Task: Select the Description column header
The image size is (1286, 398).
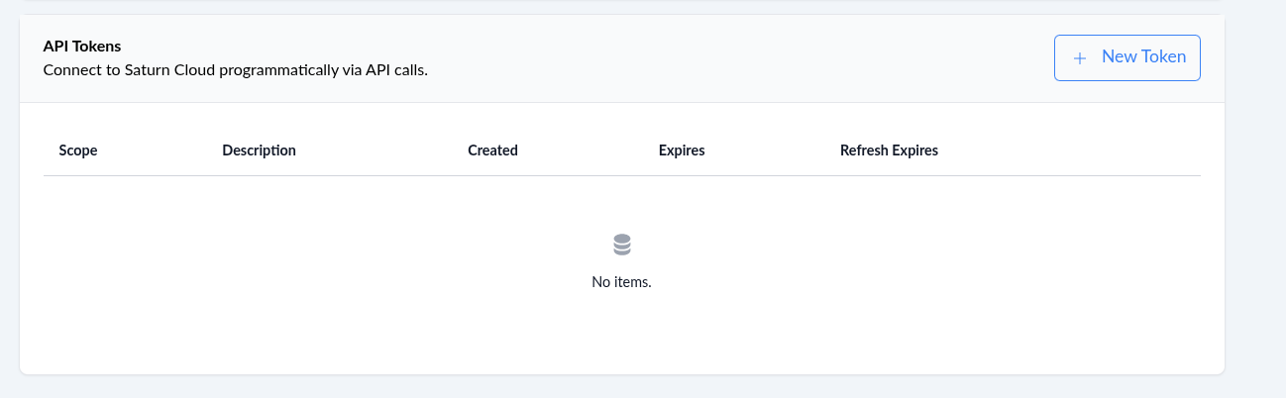Action: [x=259, y=150]
